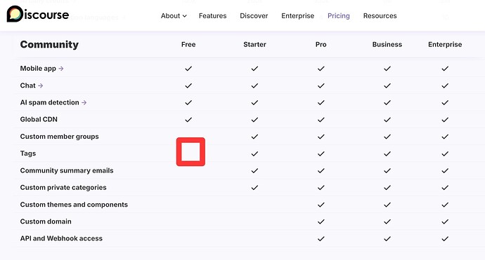The width and height of the screenshot is (485, 260).
Task: Click Enterprise checkmark for Tags
Action: (445, 153)
